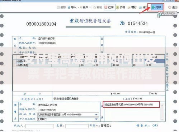Open the 客户 customer picker

tap(84, 7)
